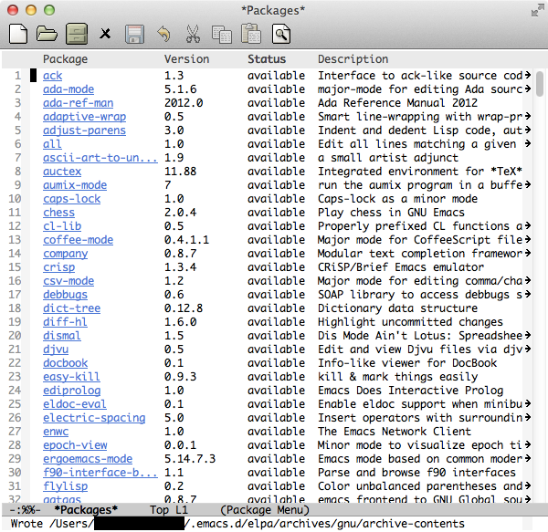This screenshot has height=532, width=548.
Task: Open the csv-mode package link
Action: coord(68,281)
